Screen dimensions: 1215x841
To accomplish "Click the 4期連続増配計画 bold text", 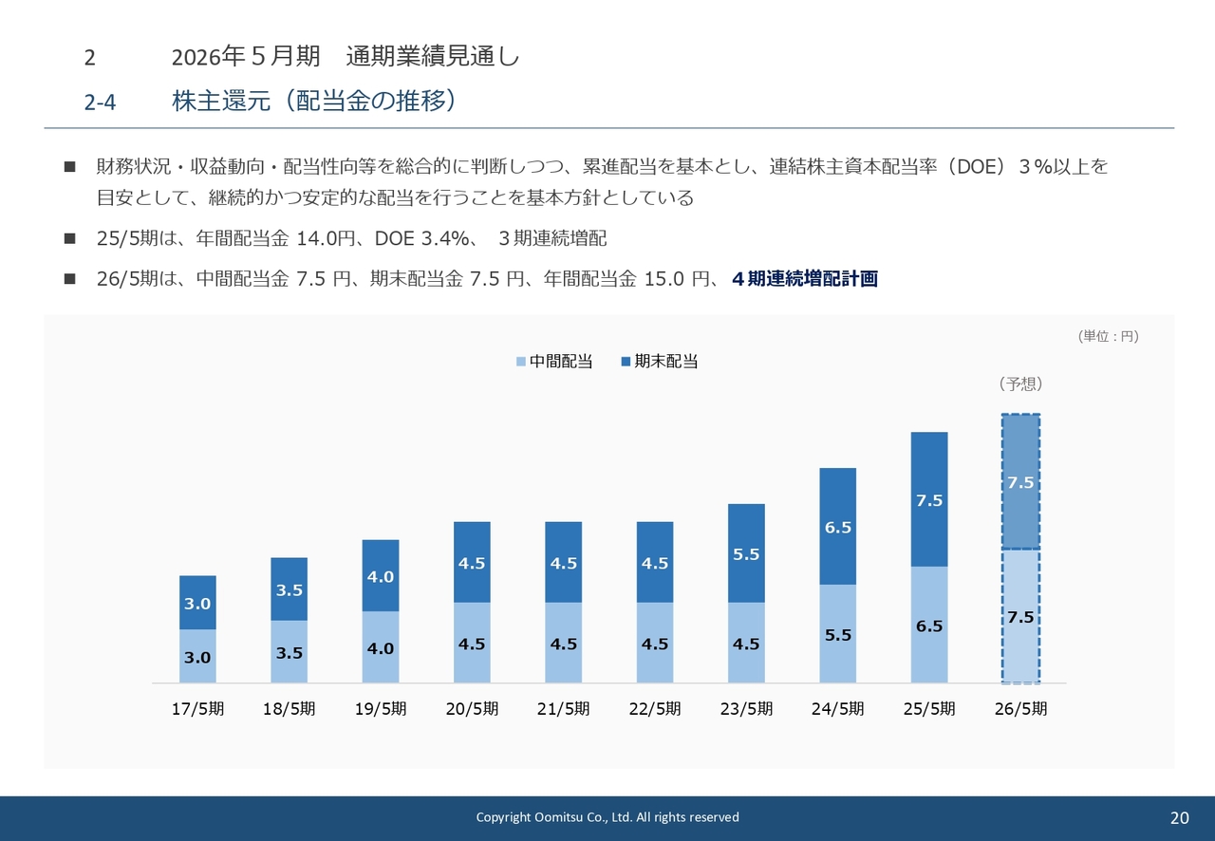I will click(805, 279).
